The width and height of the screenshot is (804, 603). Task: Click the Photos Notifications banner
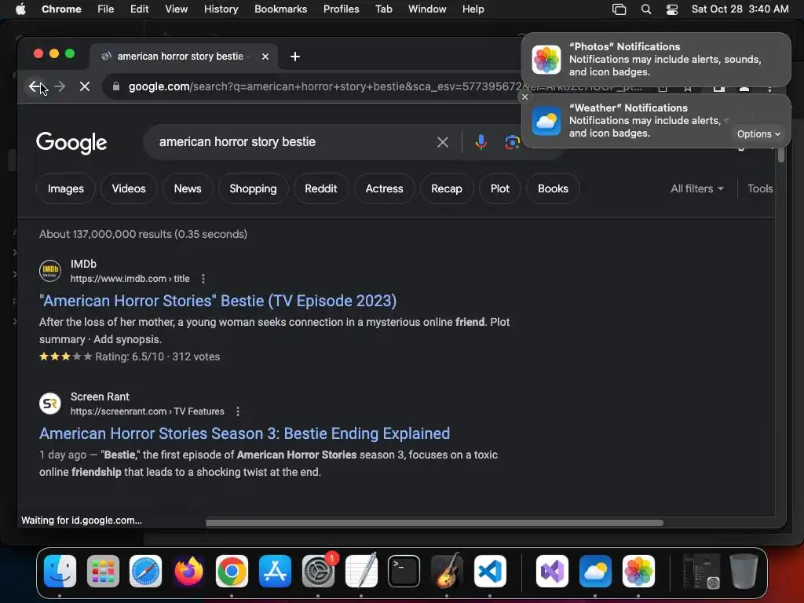[656, 60]
